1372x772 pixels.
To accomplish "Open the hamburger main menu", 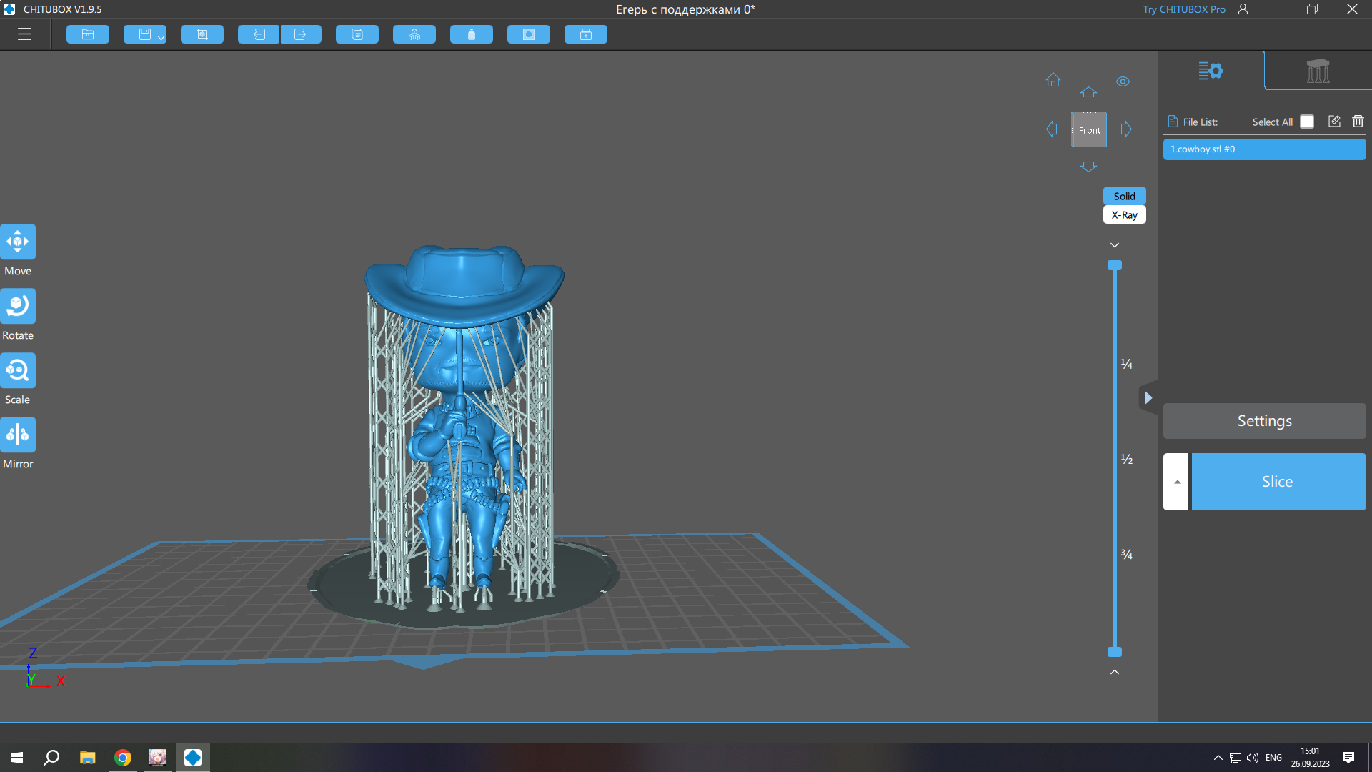I will pos(25,34).
